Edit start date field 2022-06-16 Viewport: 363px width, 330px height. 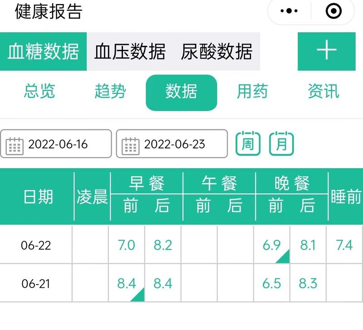[x=56, y=143]
